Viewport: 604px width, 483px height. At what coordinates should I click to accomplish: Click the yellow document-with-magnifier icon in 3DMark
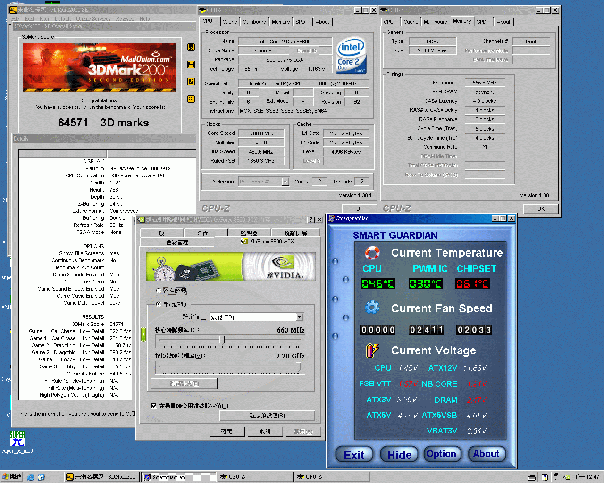point(191,82)
